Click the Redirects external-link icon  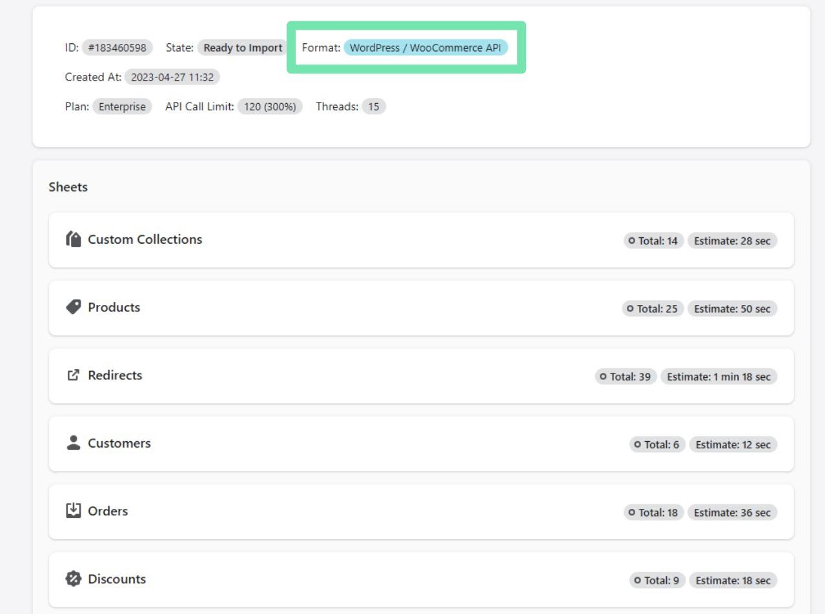(x=73, y=375)
